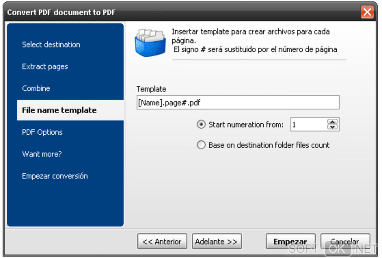Screen dimensions: 382x258
Task: Click the Empezar button
Action: pyautogui.click(x=290, y=242)
